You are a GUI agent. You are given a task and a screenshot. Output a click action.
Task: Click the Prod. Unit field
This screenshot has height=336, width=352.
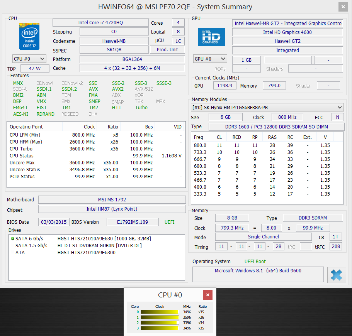point(167,49)
